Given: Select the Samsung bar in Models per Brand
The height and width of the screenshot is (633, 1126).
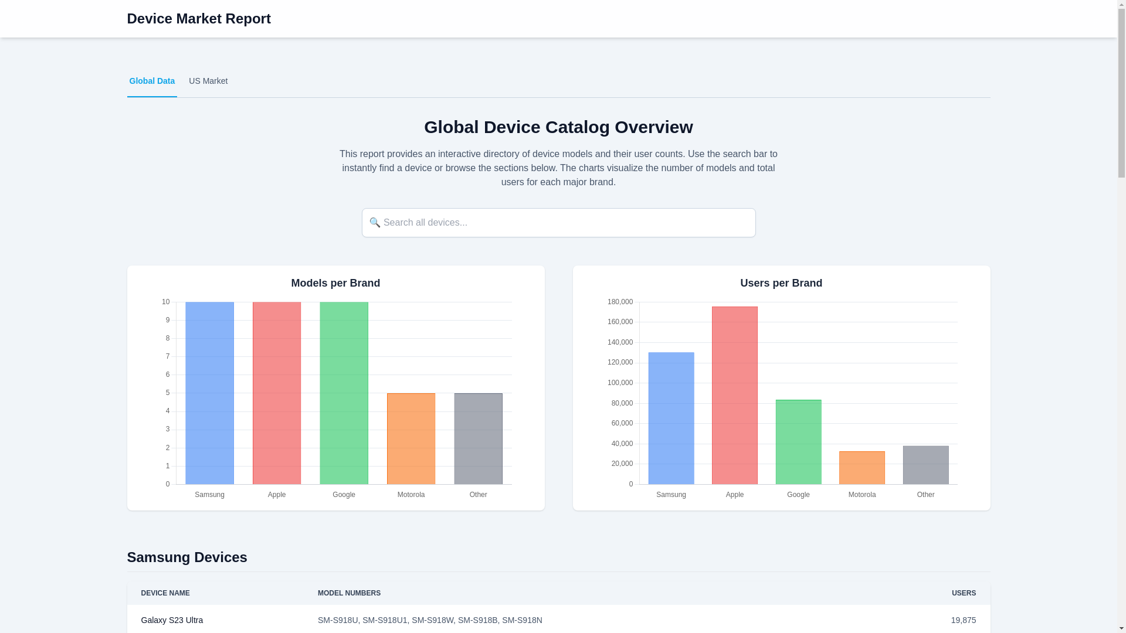Looking at the screenshot, I should [209, 393].
